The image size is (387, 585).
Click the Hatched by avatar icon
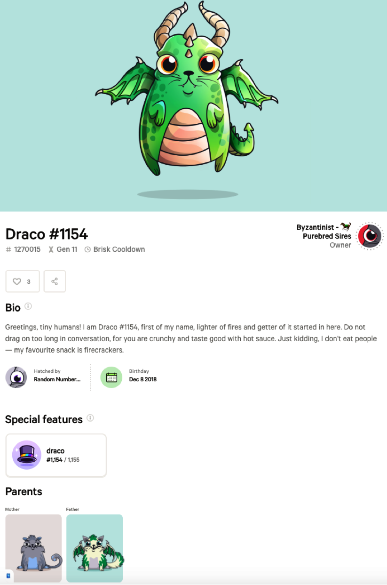16,377
